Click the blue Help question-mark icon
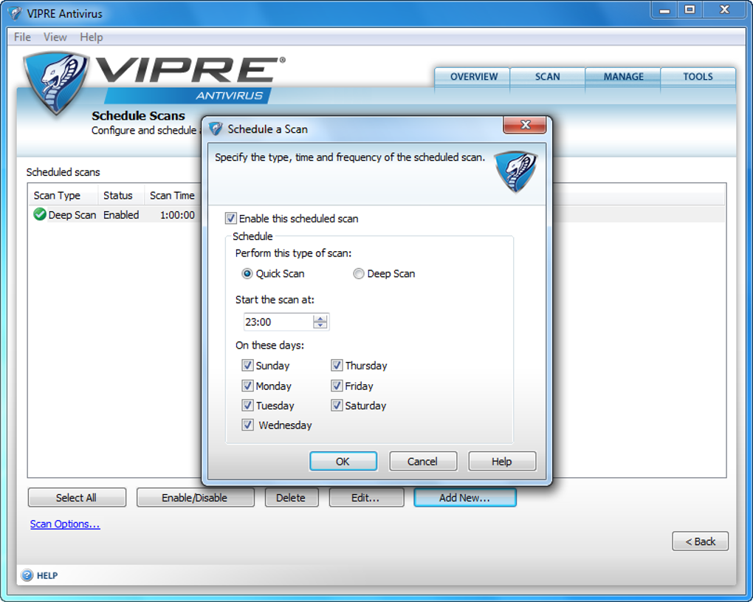The image size is (753, 602). [27, 575]
